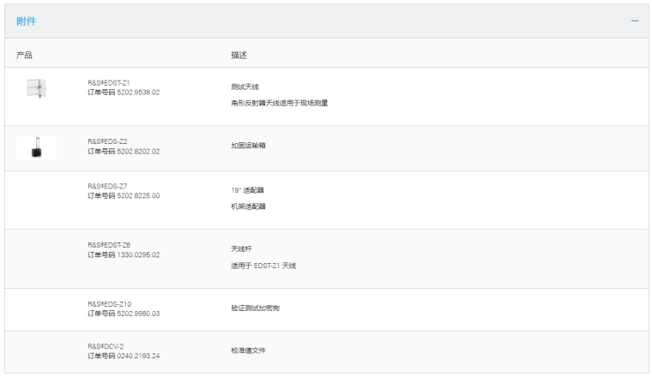Click order number 5202.9538.02
The image size is (652, 377).
click(x=124, y=92)
